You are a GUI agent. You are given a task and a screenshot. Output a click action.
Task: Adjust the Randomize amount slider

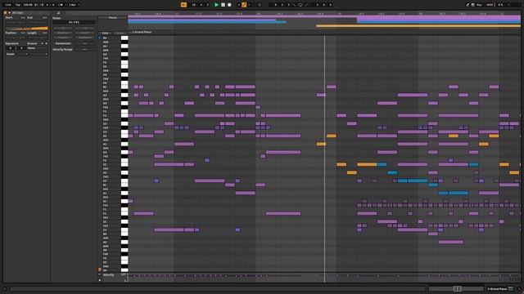[x=85, y=43]
